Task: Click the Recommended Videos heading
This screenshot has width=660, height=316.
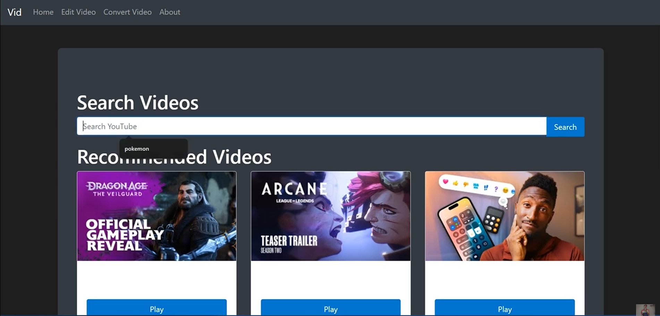Action: coord(174,157)
